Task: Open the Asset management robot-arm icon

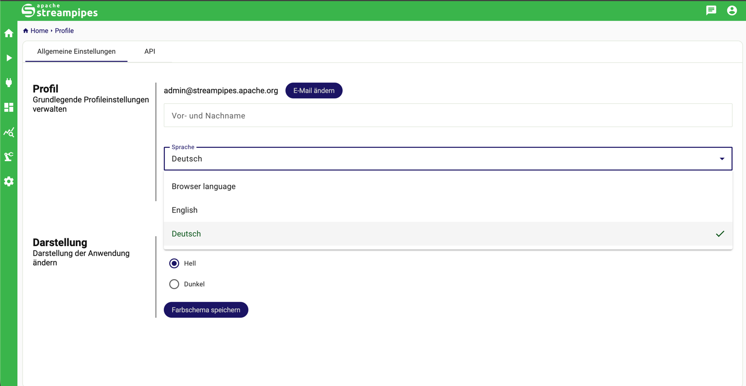Action: pyautogui.click(x=9, y=157)
